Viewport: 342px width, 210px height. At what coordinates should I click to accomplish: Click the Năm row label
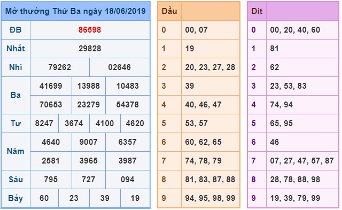point(15,151)
